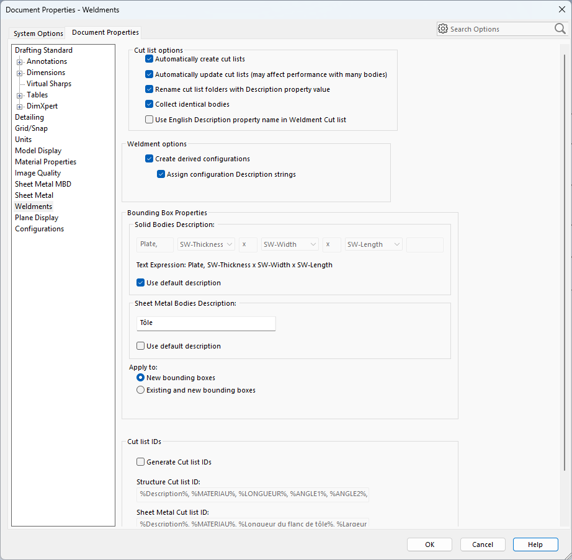Expand the Dimensions tree node
The image size is (572, 560).
pos(19,73)
